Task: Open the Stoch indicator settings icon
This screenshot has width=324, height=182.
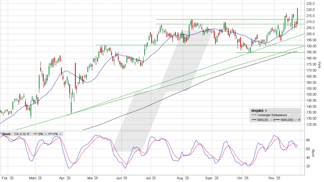Action: pos(28,134)
